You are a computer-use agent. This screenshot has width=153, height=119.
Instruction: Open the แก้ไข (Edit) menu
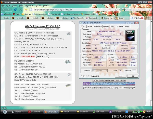coord(8,6)
